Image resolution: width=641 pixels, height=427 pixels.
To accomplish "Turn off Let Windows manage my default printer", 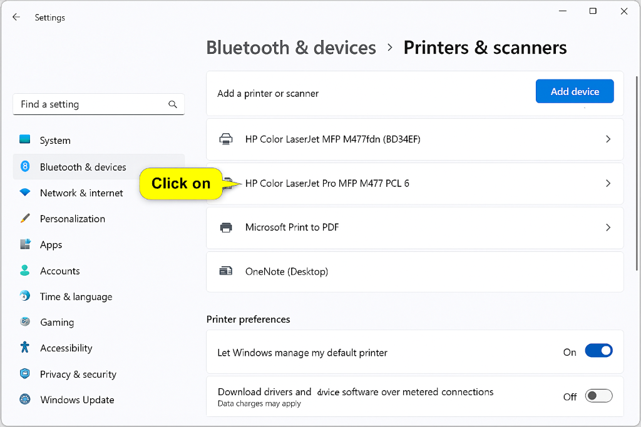I will coord(598,351).
